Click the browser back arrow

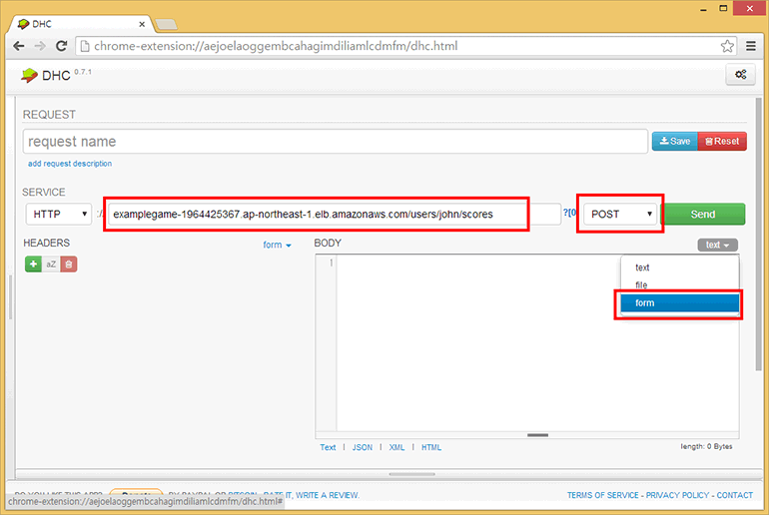pyautogui.click(x=19, y=46)
